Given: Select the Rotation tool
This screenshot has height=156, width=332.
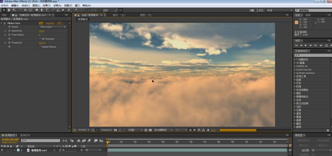Looking at the screenshot, I should pos(20,10).
